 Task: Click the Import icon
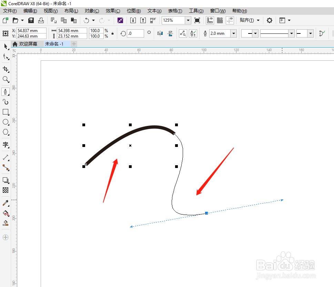[x=133, y=20]
